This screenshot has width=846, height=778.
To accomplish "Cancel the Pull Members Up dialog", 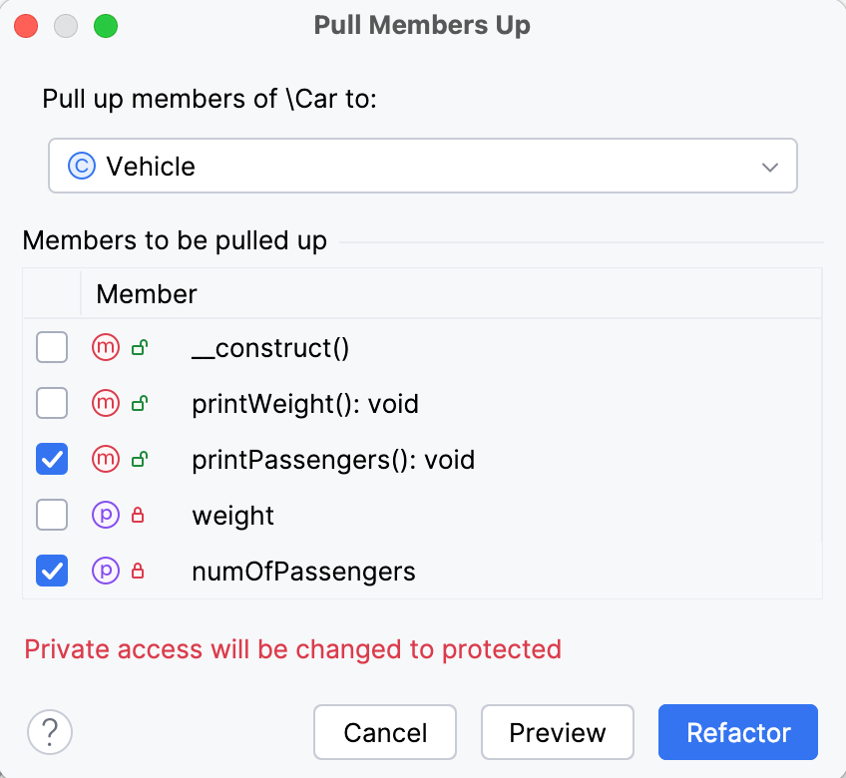I will [x=385, y=732].
